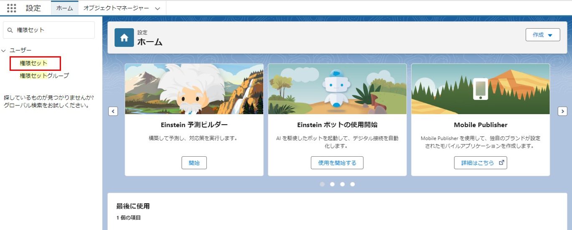Open the オブジェクトマネージャー tab

point(116,8)
